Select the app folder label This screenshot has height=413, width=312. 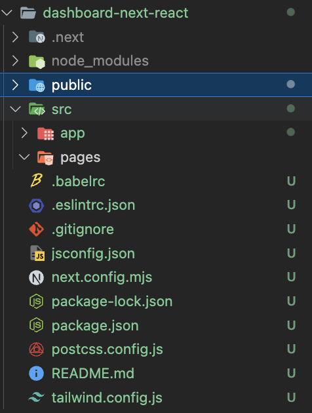[73, 134]
